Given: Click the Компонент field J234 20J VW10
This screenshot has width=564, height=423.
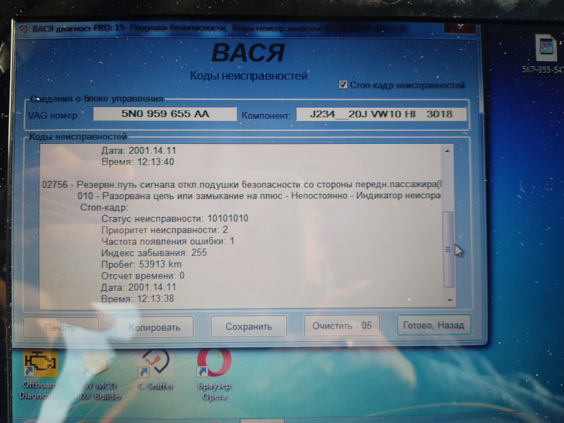Looking at the screenshot, I should 381,114.
